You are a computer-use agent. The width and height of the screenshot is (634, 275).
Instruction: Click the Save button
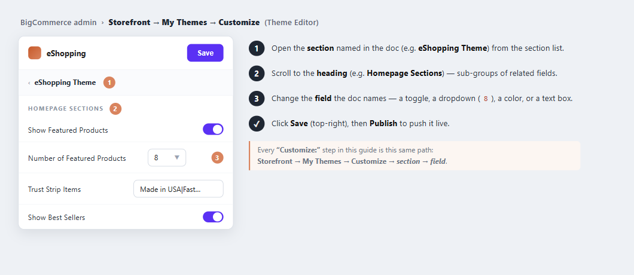pyautogui.click(x=205, y=53)
